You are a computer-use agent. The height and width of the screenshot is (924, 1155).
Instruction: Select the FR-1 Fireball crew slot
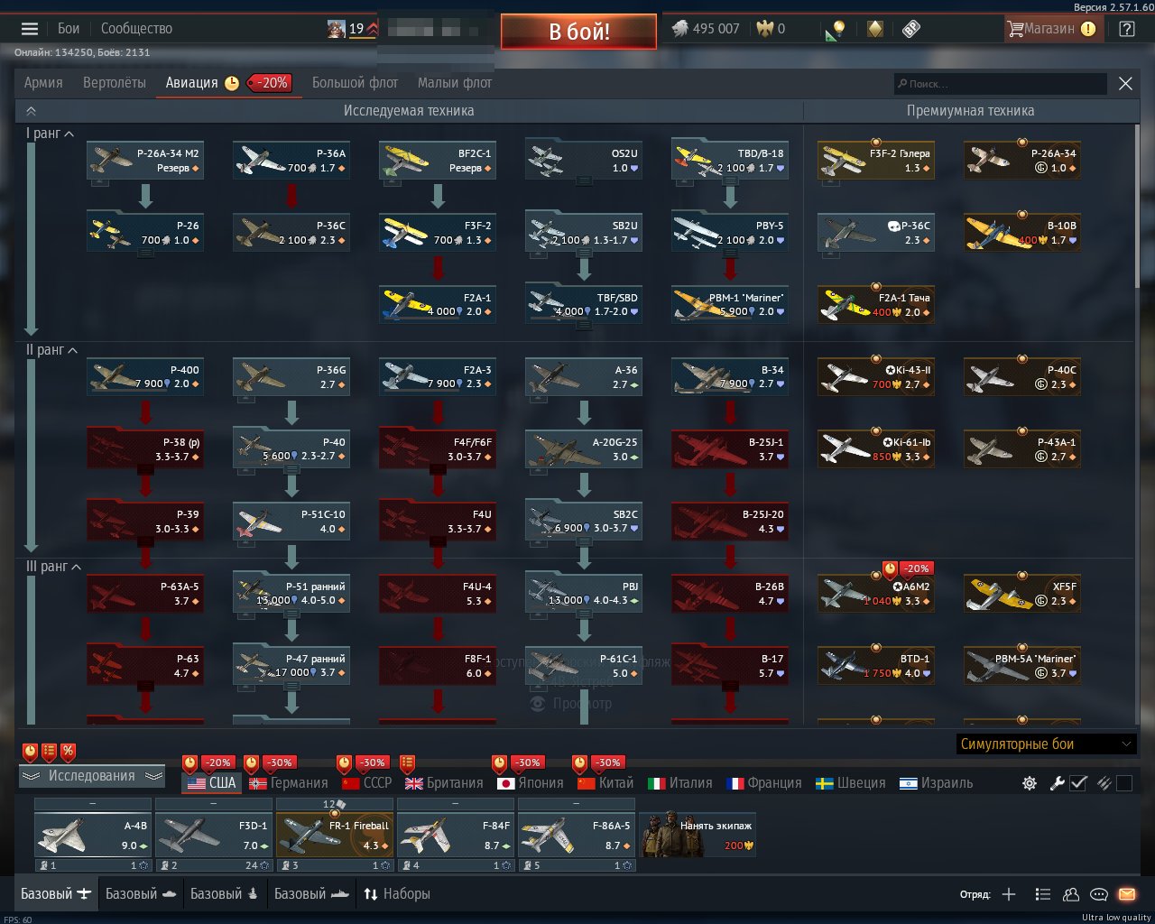pyautogui.click(x=334, y=835)
